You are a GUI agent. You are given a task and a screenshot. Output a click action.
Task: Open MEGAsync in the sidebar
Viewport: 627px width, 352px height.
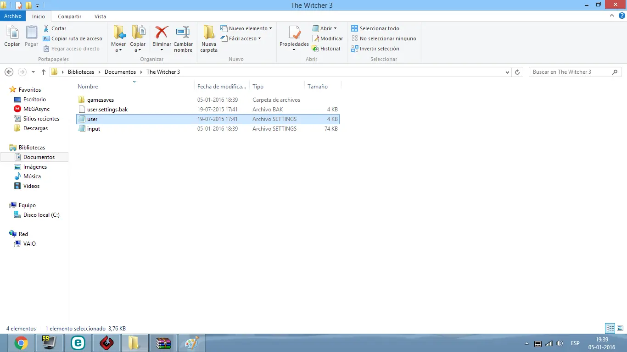pos(36,109)
